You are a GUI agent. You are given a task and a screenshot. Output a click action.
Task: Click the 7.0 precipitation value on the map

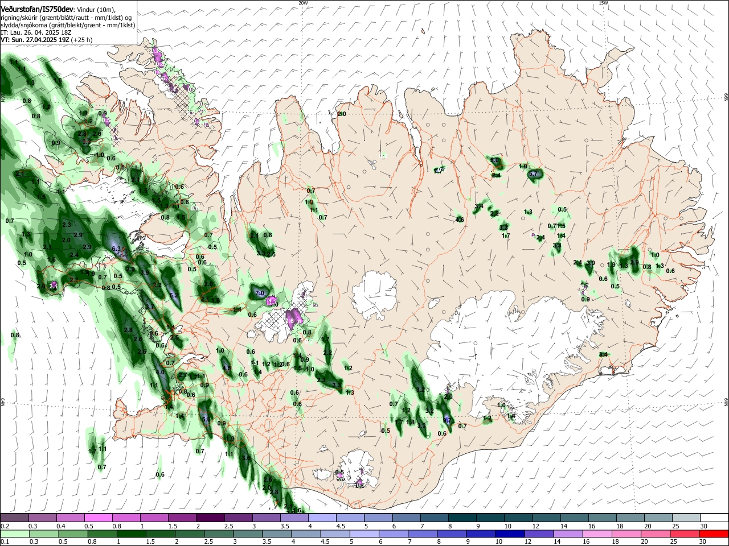(260, 293)
